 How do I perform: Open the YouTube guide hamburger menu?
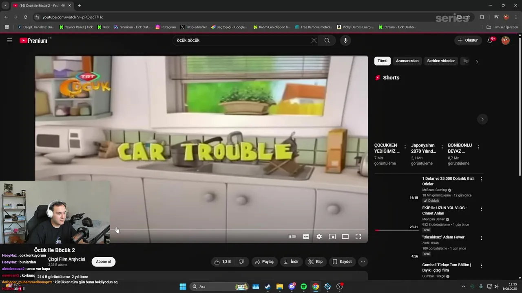(x=10, y=40)
